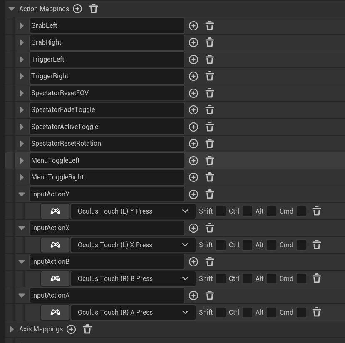The image size is (345, 343).
Task: Edit the MenuToggleRight name field
Action: 107,177
